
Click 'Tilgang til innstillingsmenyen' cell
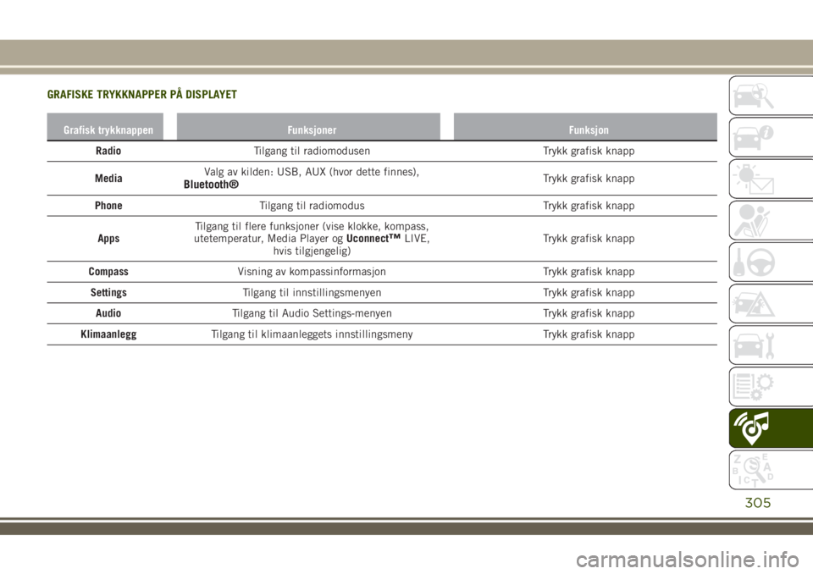[x=312, y=292]
